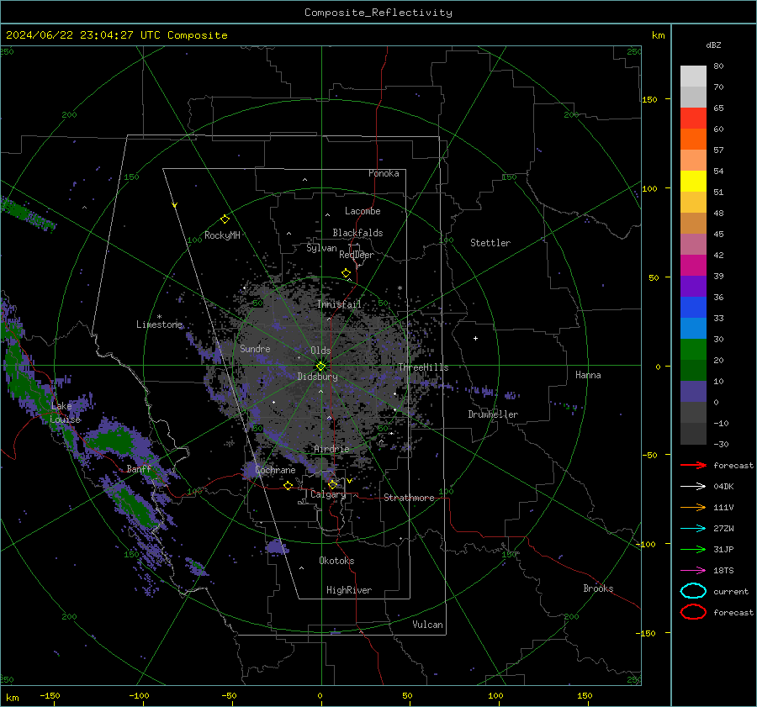
Task: Click the Brooks city label
Action: coord(598,588)
